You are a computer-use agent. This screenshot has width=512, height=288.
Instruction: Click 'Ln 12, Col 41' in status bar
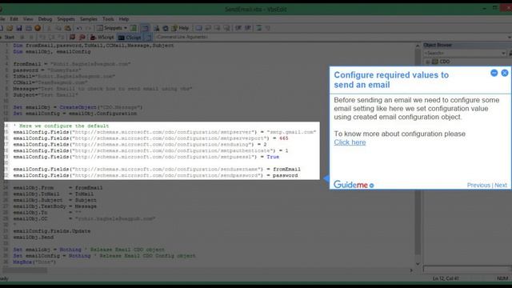click(x=446, y=278)
